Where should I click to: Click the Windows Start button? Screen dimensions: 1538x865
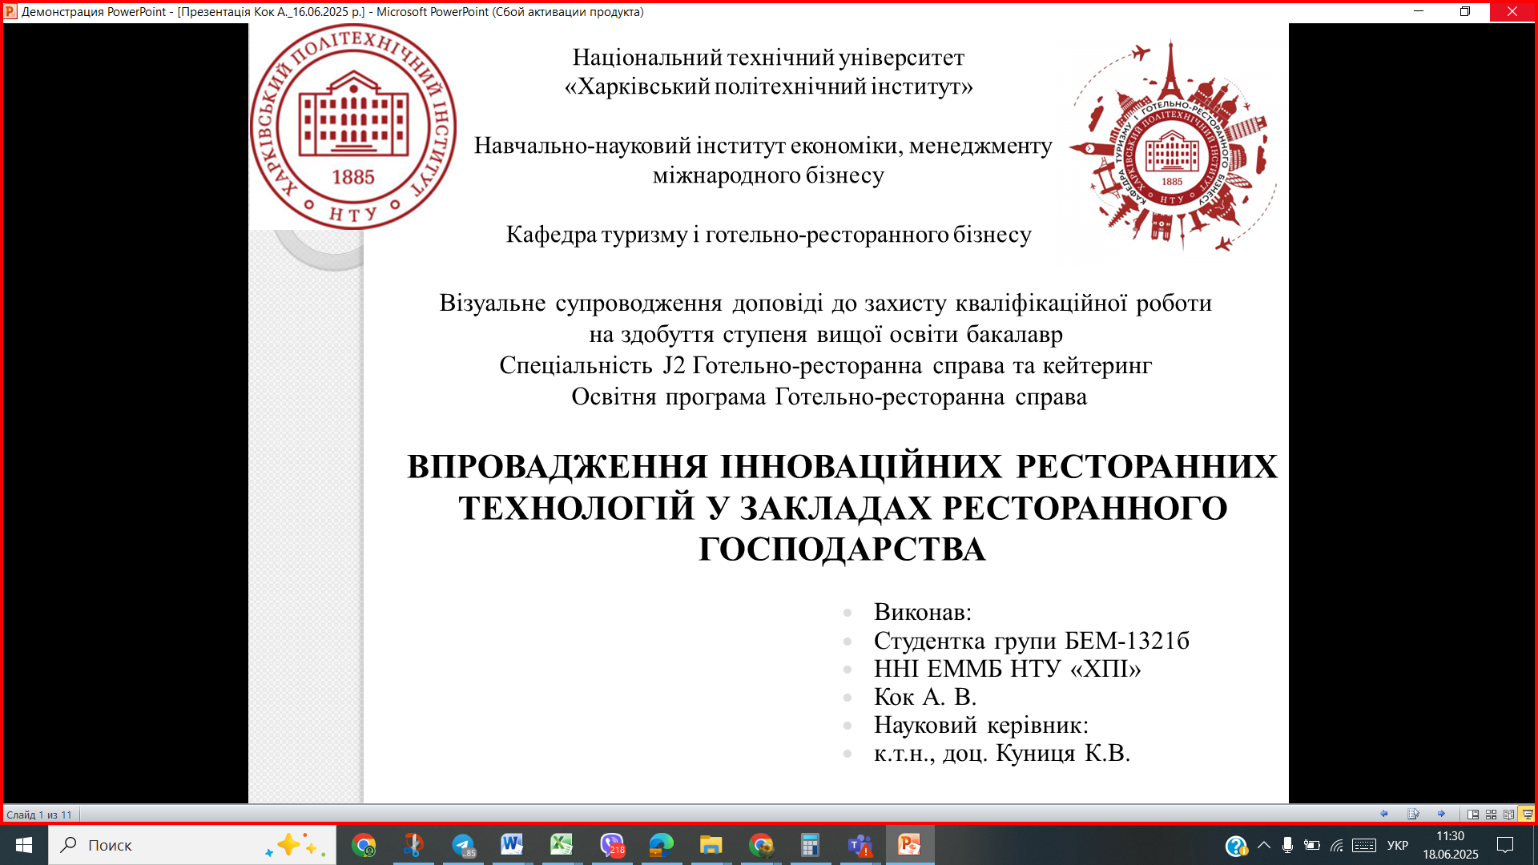tap(24, 845)
